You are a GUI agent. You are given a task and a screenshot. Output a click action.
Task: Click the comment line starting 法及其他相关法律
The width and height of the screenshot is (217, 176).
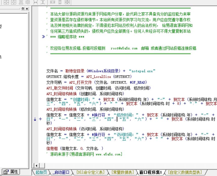tap(119, 25)
